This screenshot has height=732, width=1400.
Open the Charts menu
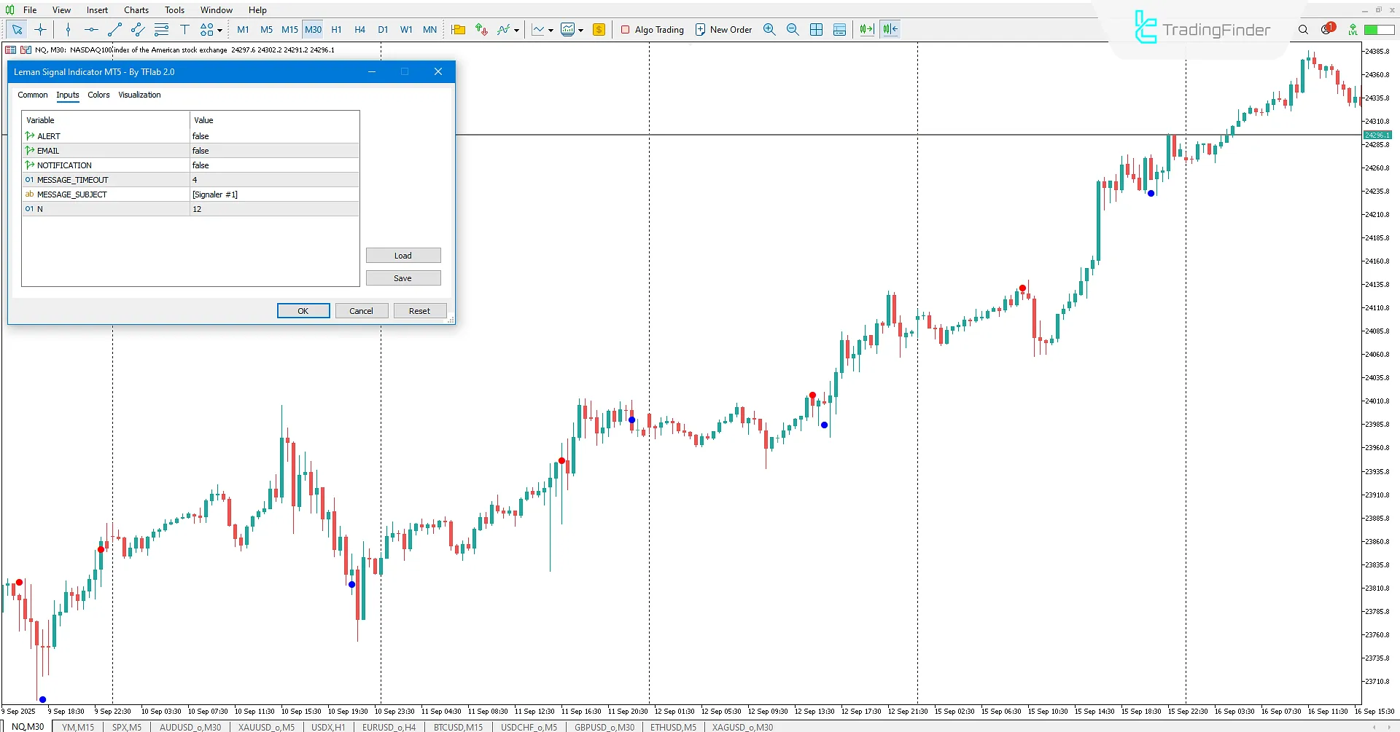[x=136, y=9]
